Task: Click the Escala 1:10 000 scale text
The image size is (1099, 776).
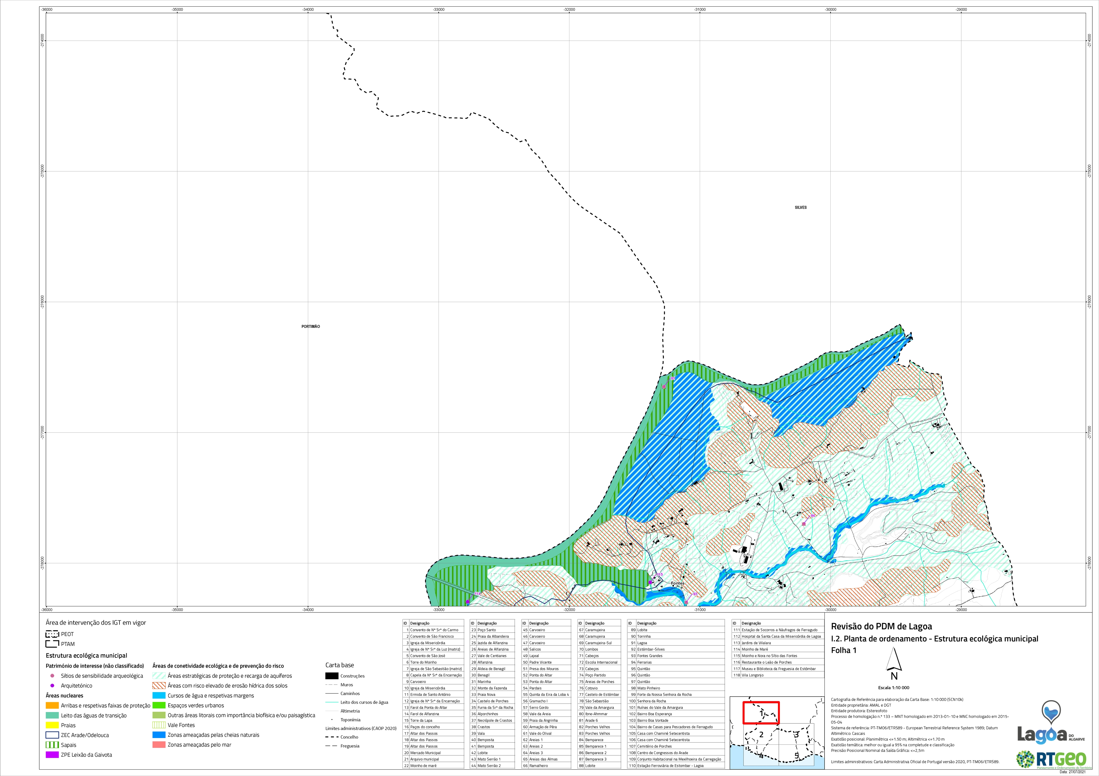Action: pos(894,688)
